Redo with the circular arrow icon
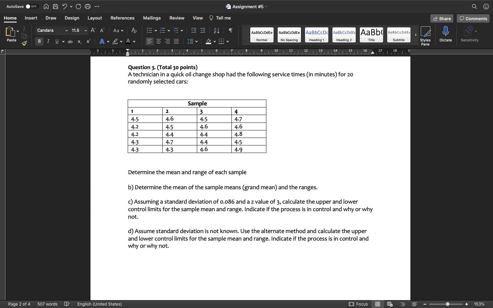This screenshot has width=493, height=308. pyautogui.click(x=78, y=7)
